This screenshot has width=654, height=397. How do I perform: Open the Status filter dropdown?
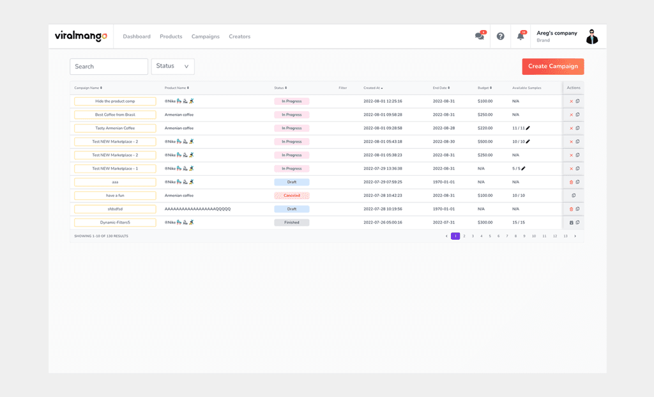(172, 66)
